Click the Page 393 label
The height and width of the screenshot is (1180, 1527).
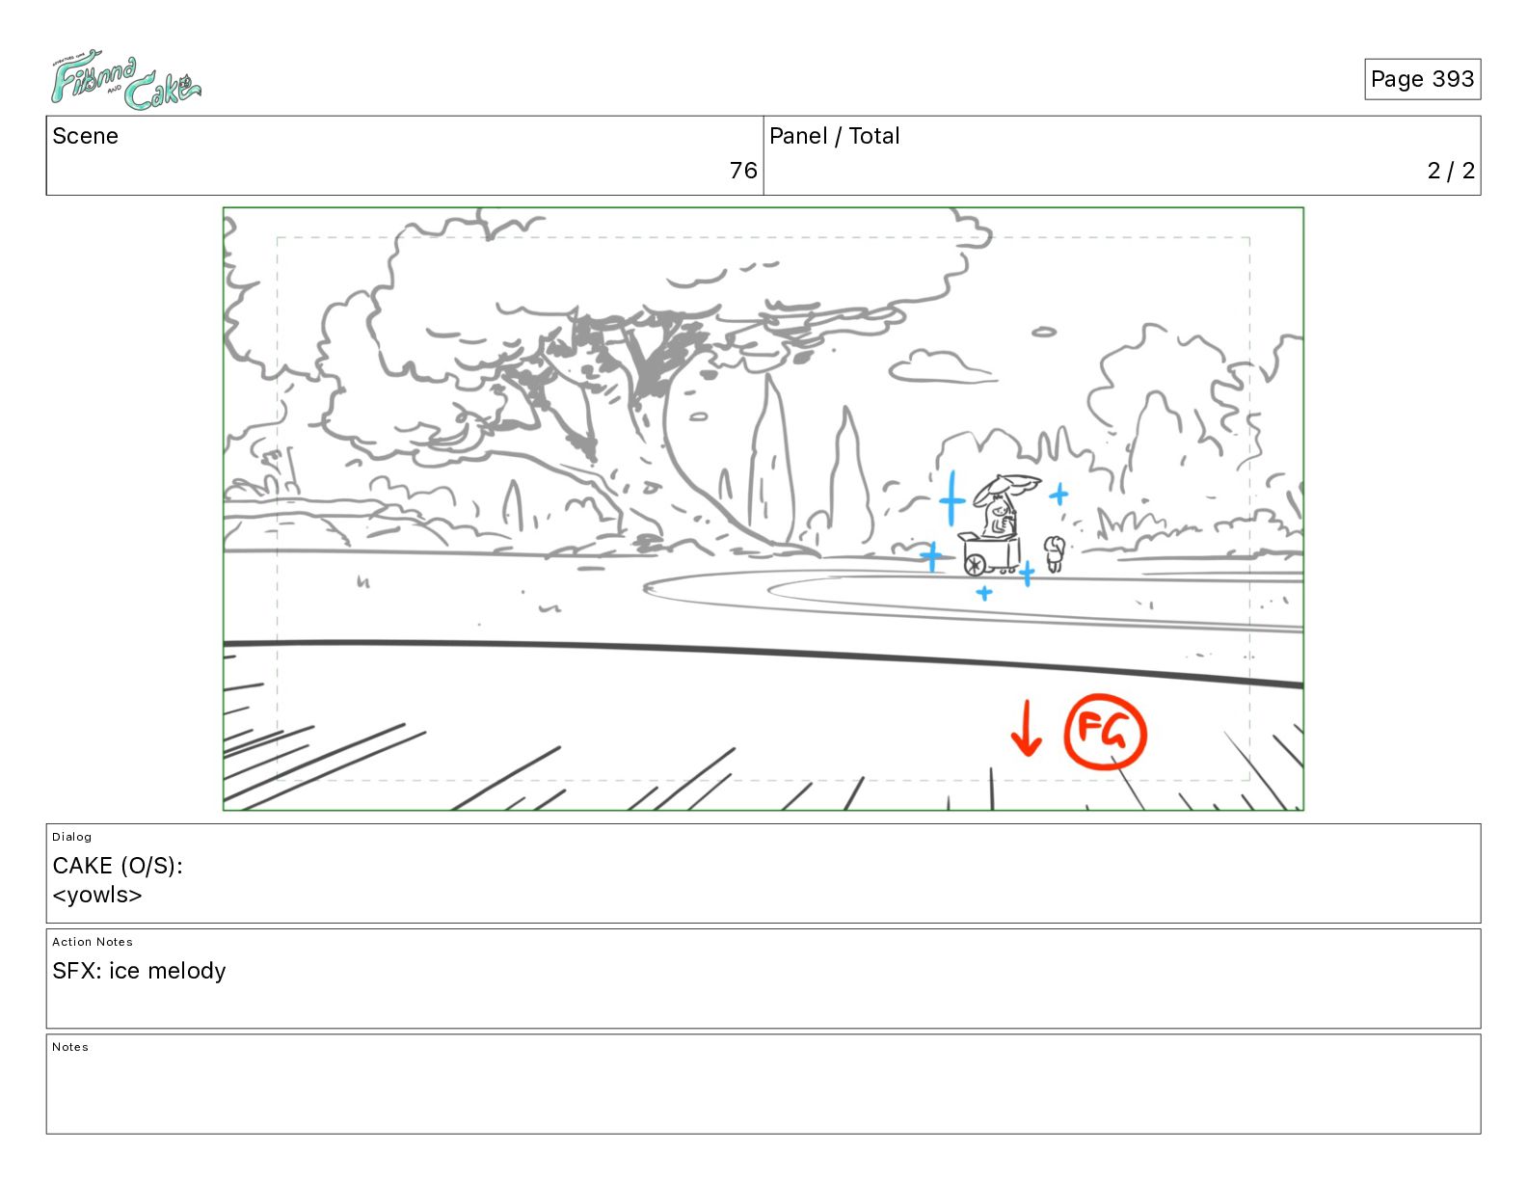click(1422, 79)
